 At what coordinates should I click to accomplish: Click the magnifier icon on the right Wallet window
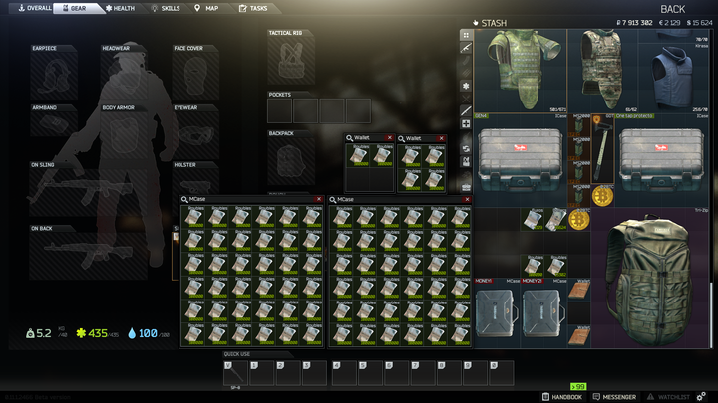click(401, 139)
